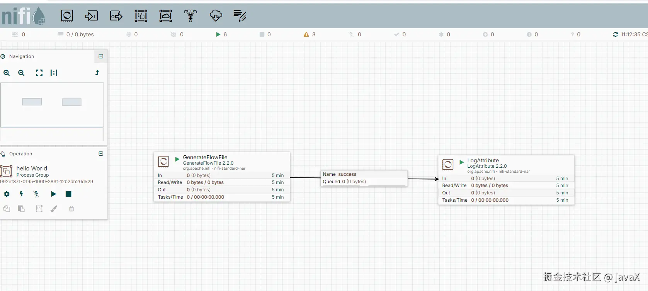This screenshot has width=648, height=291.
Task: Disable components with the crossed lightning icon
Action: tap(36, 194)
